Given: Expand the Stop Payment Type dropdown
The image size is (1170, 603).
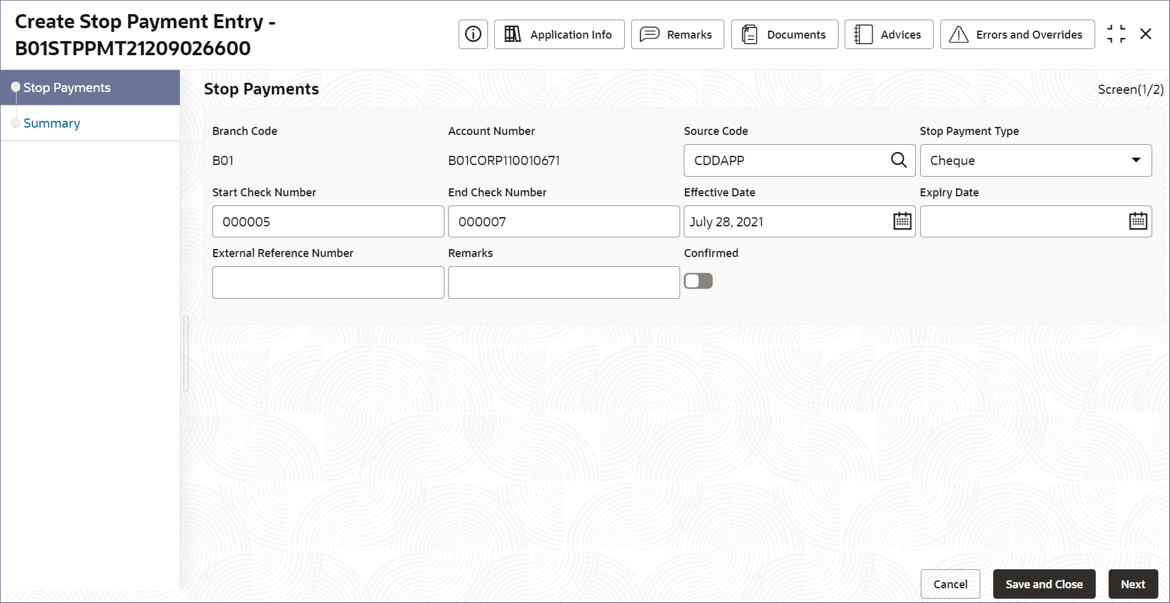Looking at the screenshot, I should tap(1036, 160).
